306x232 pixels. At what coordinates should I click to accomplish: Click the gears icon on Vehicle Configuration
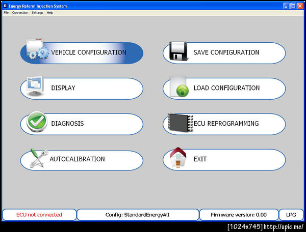[x=37, y=49]
